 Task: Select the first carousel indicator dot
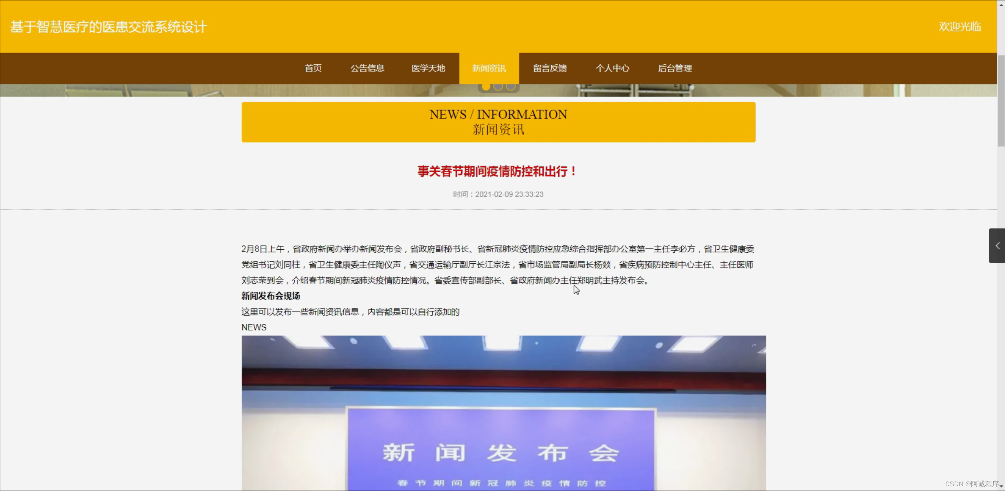pos(486,87)
